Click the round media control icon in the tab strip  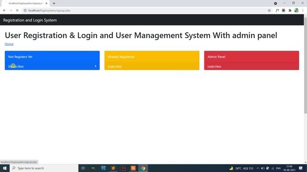pyautogui.click(x=275, y=3)
